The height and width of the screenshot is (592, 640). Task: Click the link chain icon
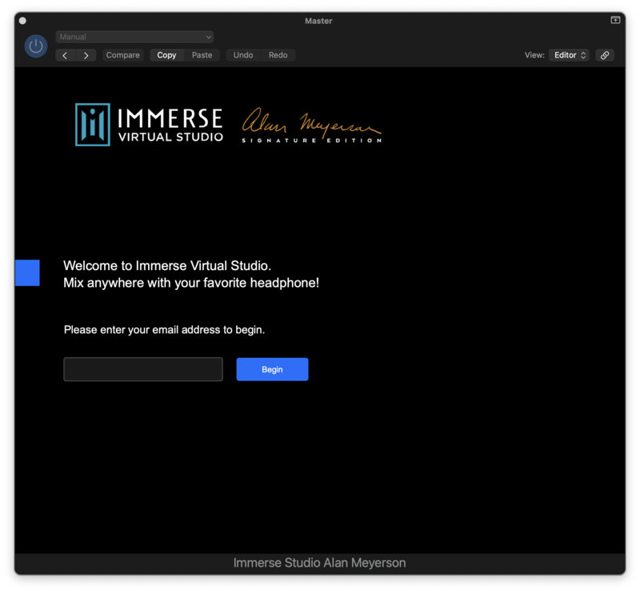[x=605, y=55]
